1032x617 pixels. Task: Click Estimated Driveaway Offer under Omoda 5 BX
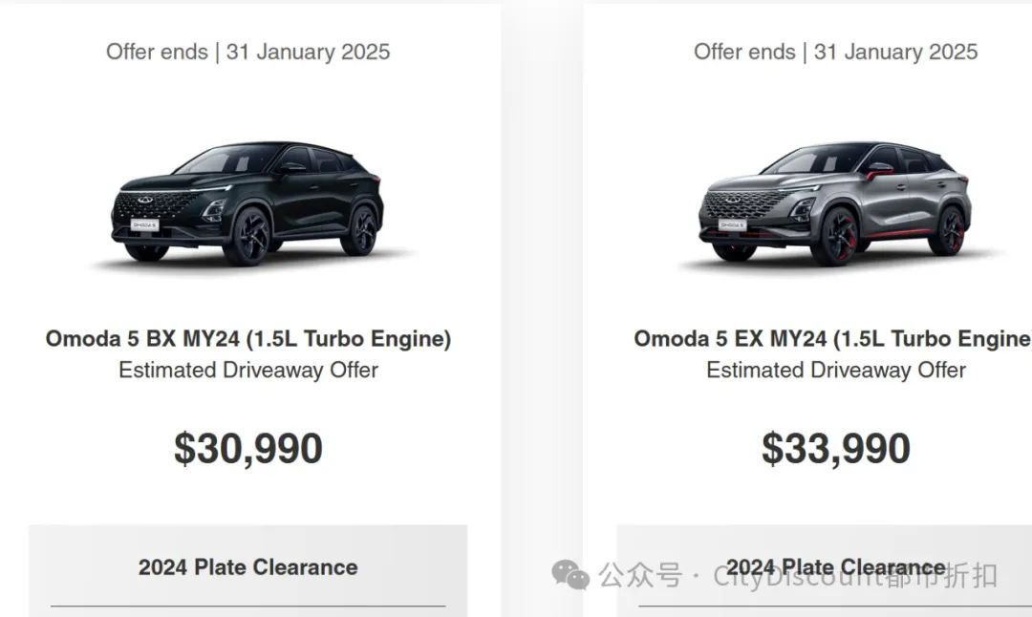click(247, 371)
